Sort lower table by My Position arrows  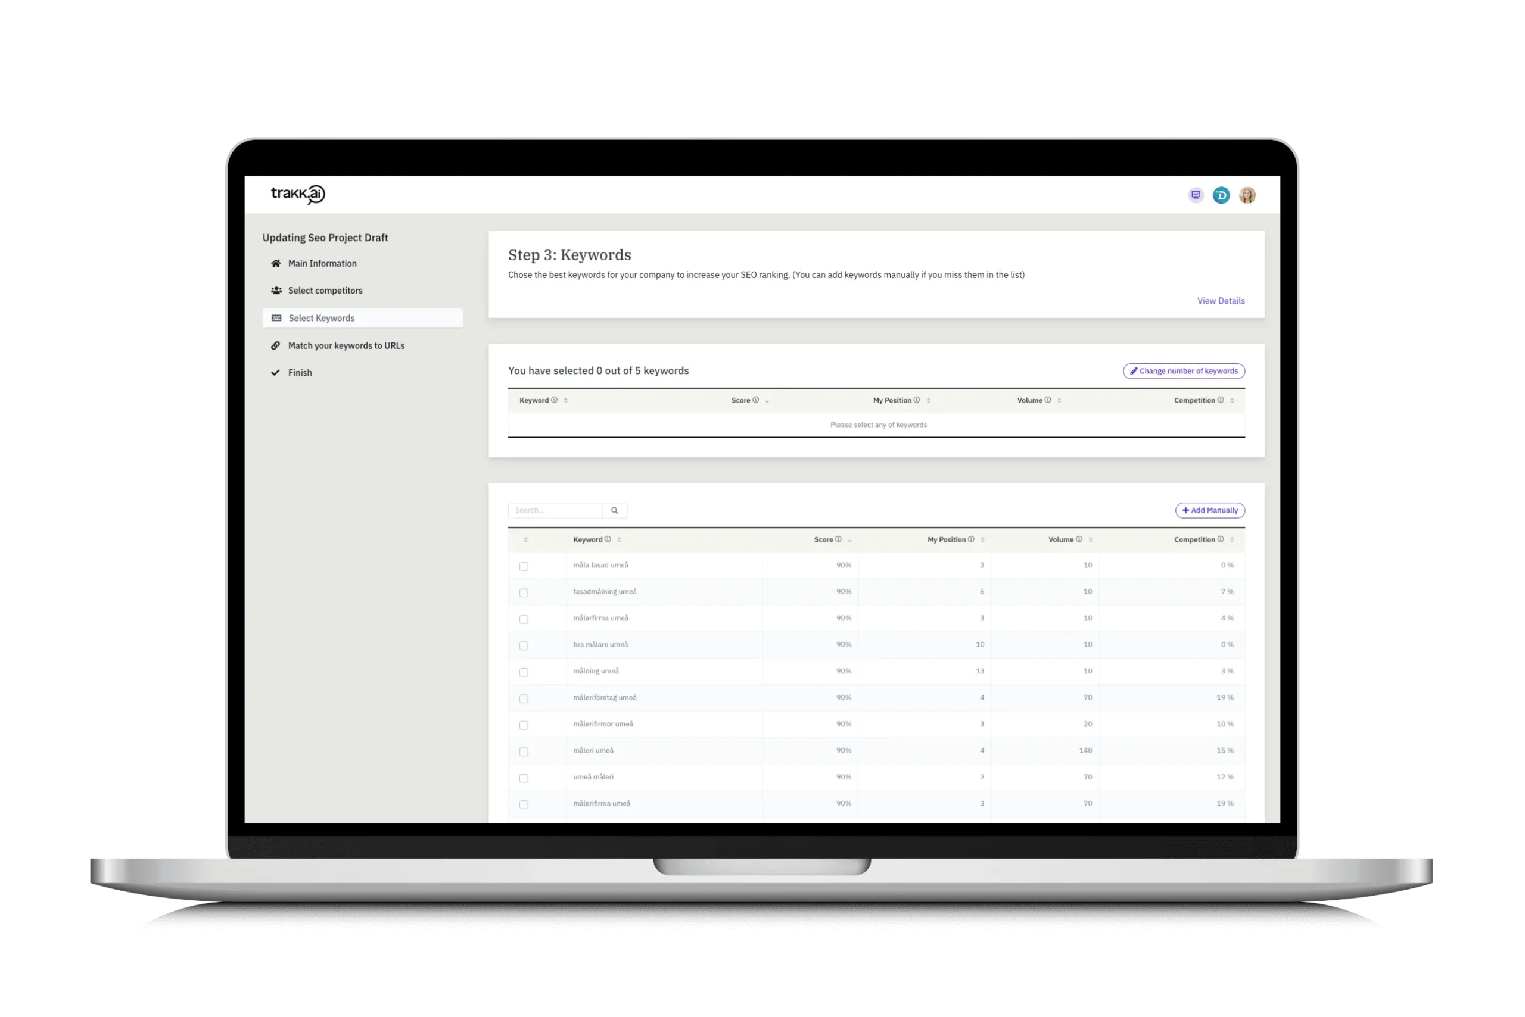pos(982,540)
